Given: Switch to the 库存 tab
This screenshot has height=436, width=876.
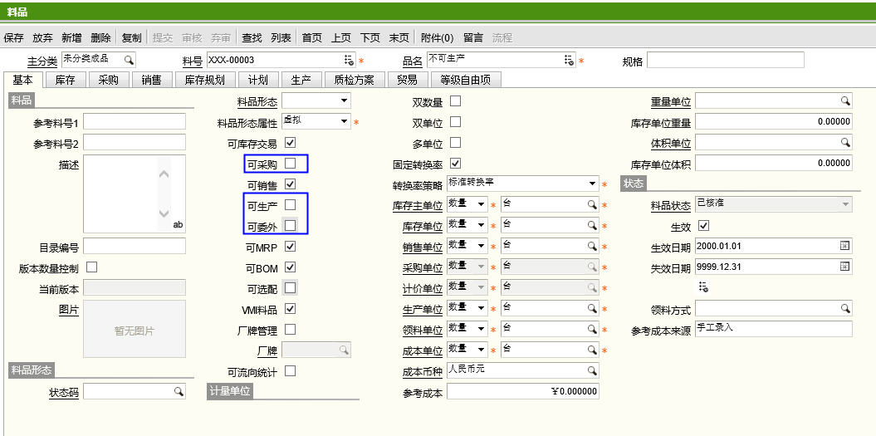Looking at the screenshot, I should [66, 80].
